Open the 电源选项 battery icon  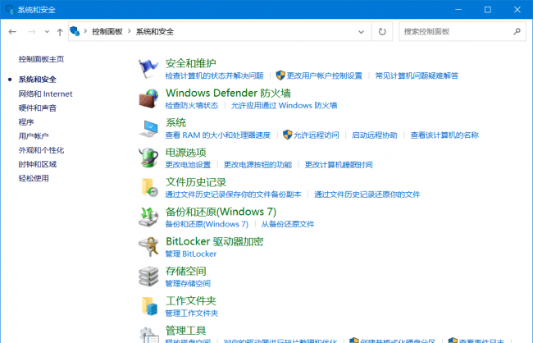pyautogui.click(x=148, y=158)
